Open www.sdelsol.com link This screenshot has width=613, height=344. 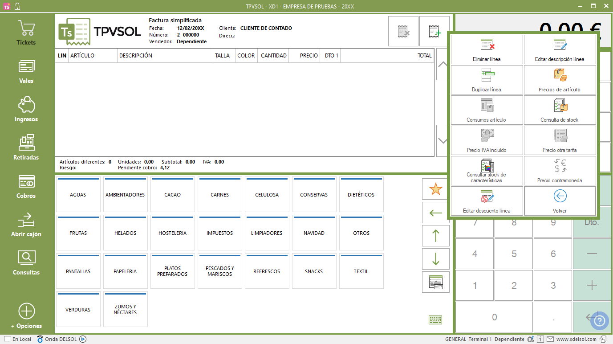coord(576,339)
